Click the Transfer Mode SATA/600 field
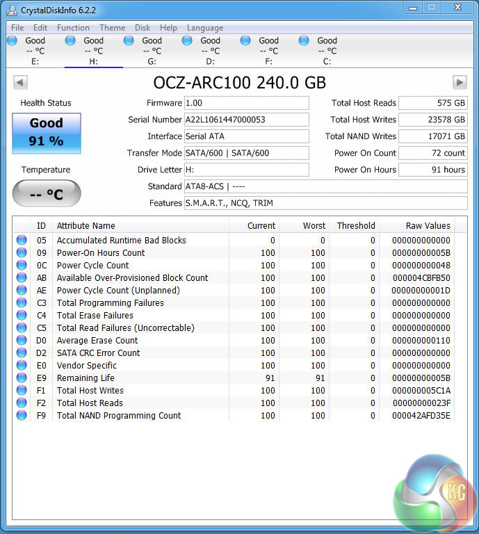The height and width of the screenshot is (534, 479). tap(247, 153)
